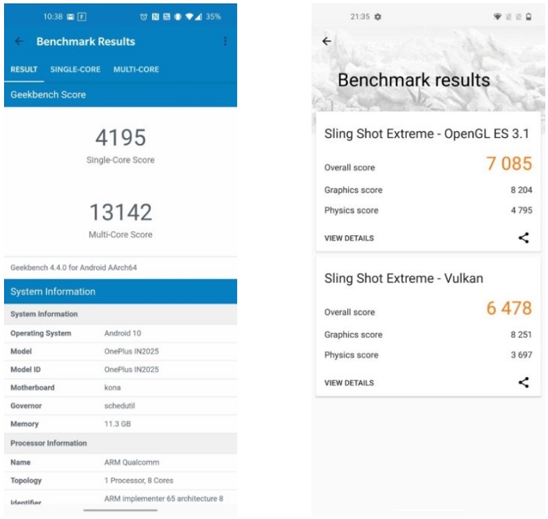This screenshot has width=548, height=519.
Task: Switch to the RESULT tab
Action: pyautogui.click(x=24, y=69)
